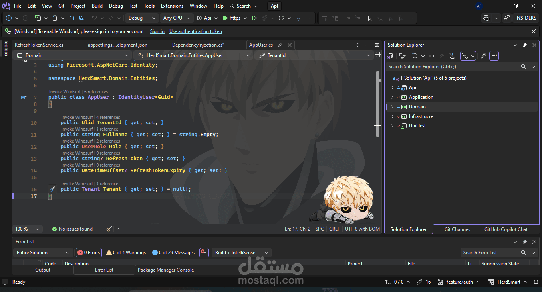Screen dimensions: 542x292
Task: Expand the UnitTest project node
Action: click(x=392, y=126)
